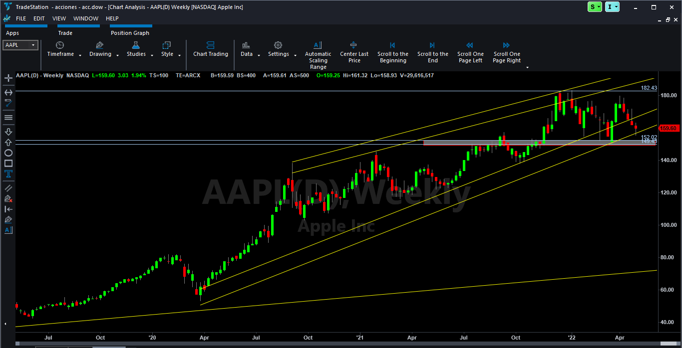Click the Settings gear icon

[278, 45]
